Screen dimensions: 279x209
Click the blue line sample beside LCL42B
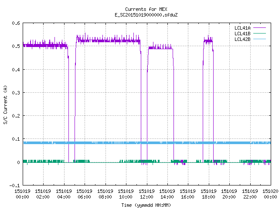(259, 39)
